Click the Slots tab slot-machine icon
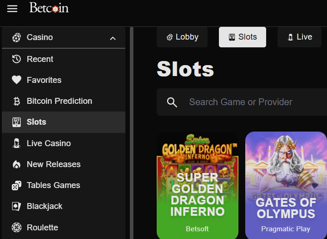The width and height of the screenshot is (327, 239). pyautogui.click(x=232, y=37)
